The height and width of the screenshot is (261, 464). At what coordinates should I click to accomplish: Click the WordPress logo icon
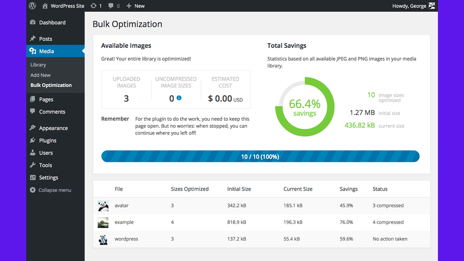tap(33, 6)
